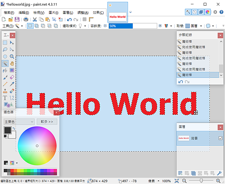The width and height of the screenshot is (225, 184).
Task: Activate the Eraser tool
Action: [x=12, y=77]
